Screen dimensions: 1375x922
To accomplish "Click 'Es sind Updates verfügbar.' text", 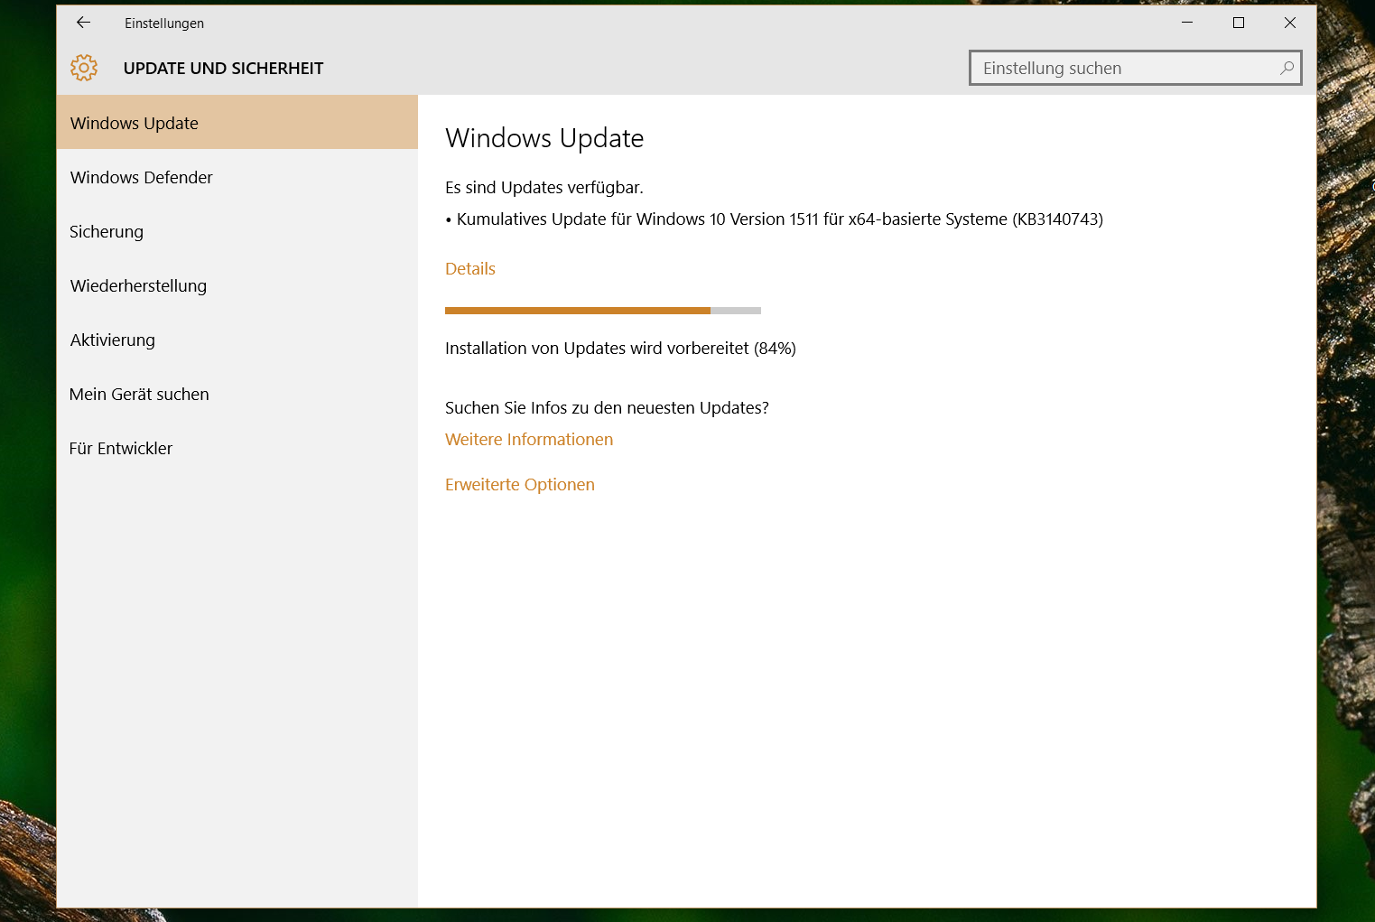I will pyautogui.click(x=544, y=187).
